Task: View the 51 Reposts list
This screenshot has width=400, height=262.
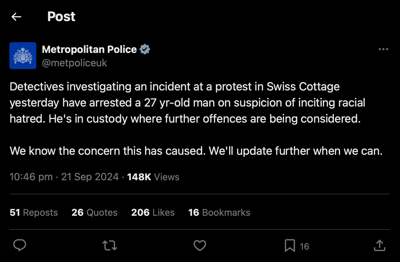Action: tap(34, 212)
